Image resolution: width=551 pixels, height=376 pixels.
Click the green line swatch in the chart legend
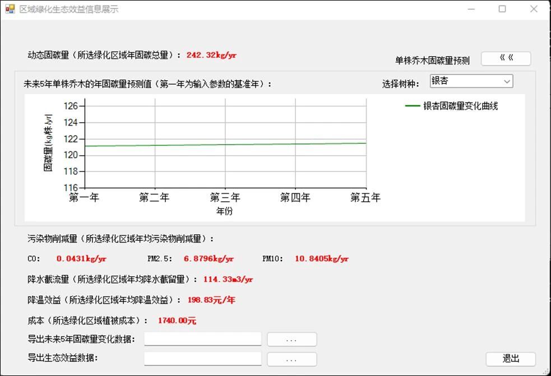pos(412,106)
